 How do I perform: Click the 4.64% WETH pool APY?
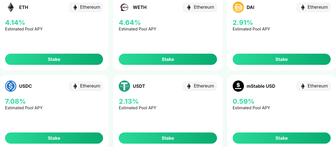(x=130, y=22)
